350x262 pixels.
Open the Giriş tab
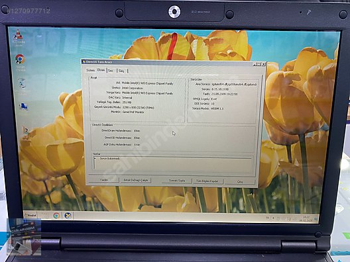[x=121, y=71]
